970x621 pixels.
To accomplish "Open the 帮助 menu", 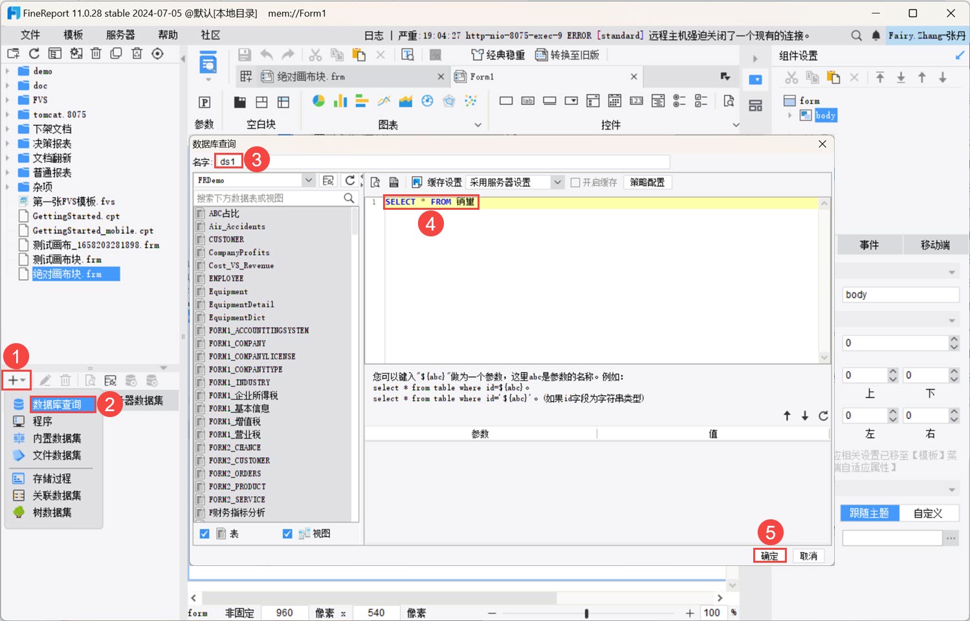I will pyautogui.click(x=168, y=35).
